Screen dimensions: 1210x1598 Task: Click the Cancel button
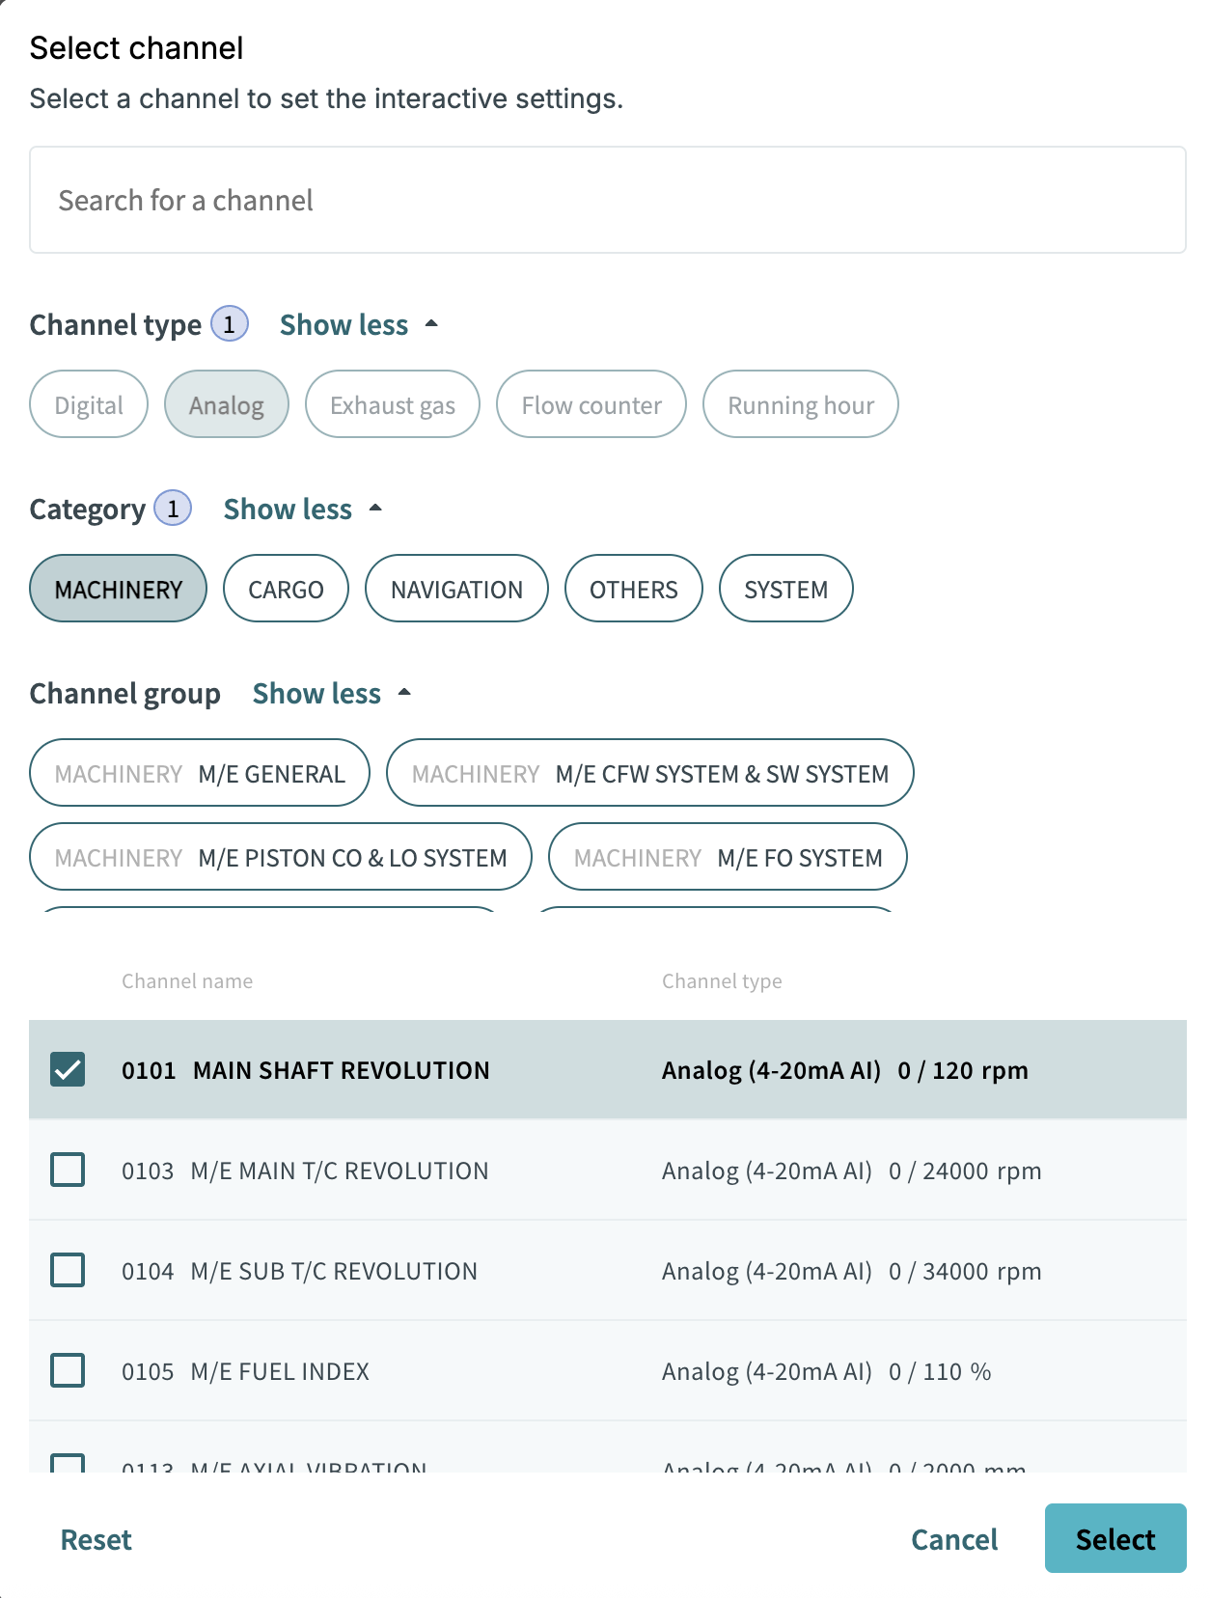pyautogui.click(x=954, y=1539)
